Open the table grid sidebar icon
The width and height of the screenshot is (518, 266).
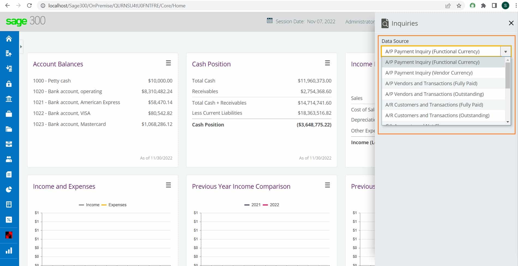click(9, 204)
